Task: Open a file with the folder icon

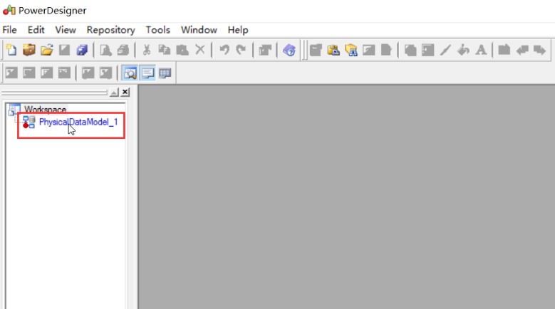Action: point(47,51)
